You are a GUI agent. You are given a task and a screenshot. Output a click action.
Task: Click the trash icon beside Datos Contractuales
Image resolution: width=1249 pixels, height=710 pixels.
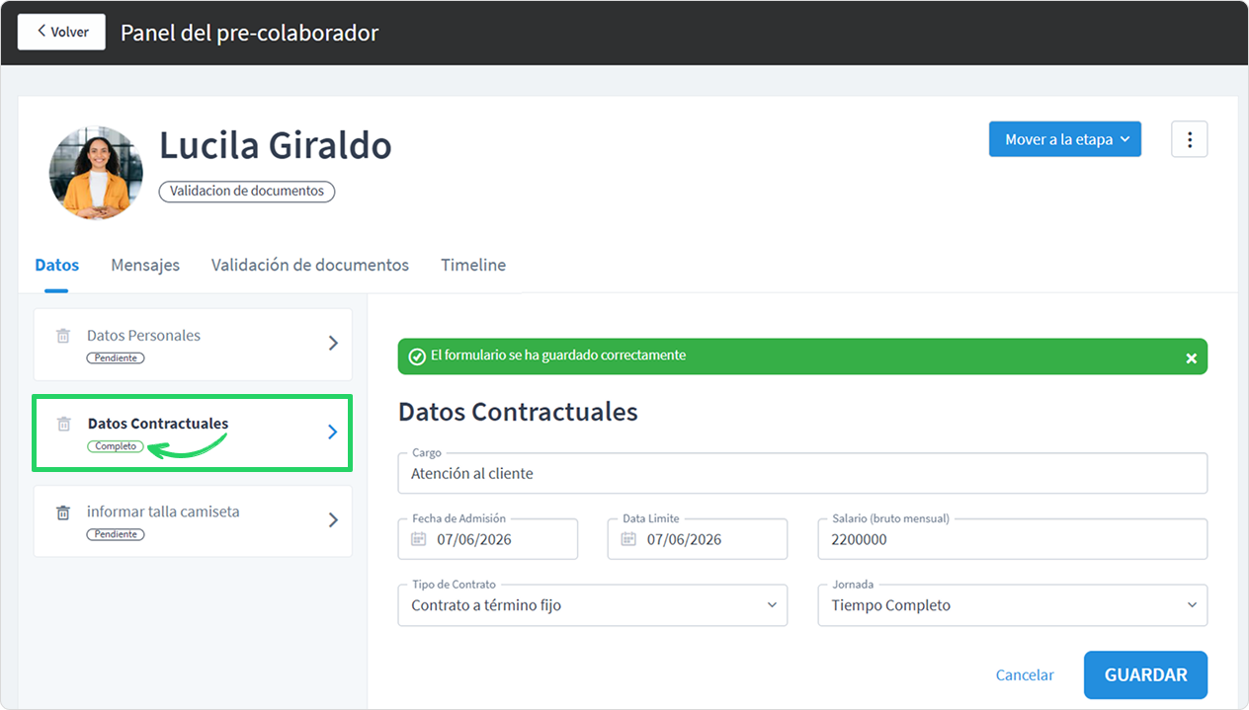pos(64,424)
